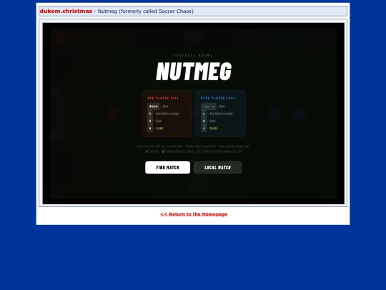This screenshot has width=386, height=290.
Task: Click the Shield power-up icon
Action: 163,151
